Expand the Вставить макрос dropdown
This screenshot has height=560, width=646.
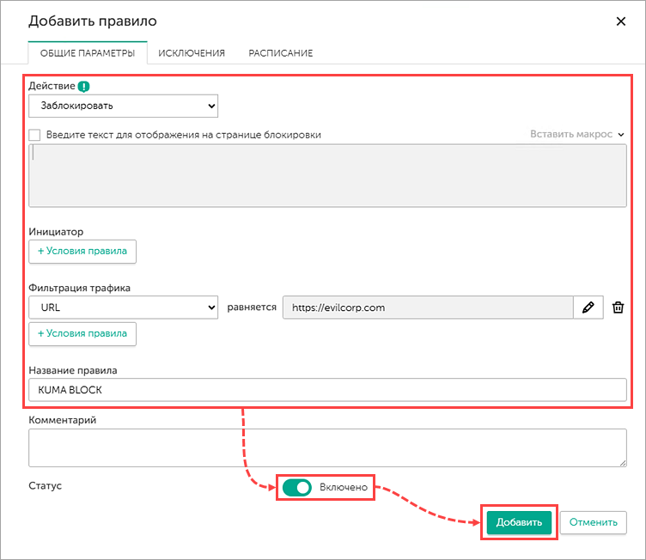(x=576, y=134)
